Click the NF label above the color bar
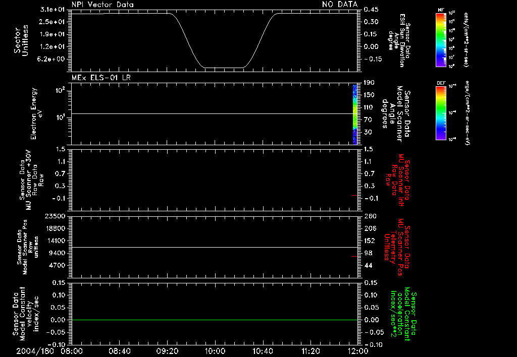Image resolution: width=517 pixels, height=357 pixels. [441, 10]
